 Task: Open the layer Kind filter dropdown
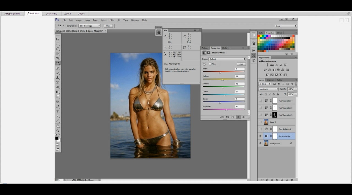(265, 84)
